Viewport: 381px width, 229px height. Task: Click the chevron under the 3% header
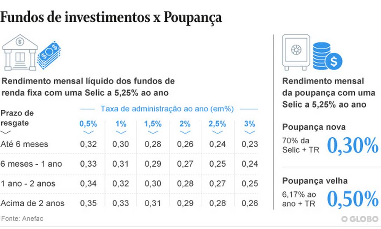(x=250, y=132)
